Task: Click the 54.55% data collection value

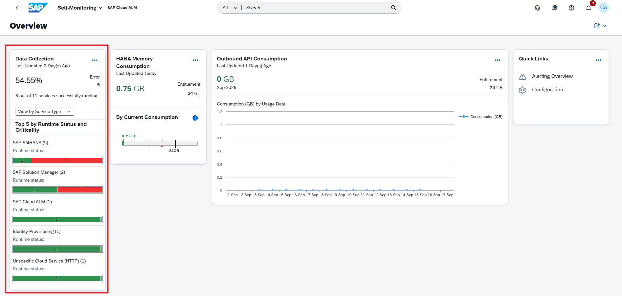Action: point(29,80)
